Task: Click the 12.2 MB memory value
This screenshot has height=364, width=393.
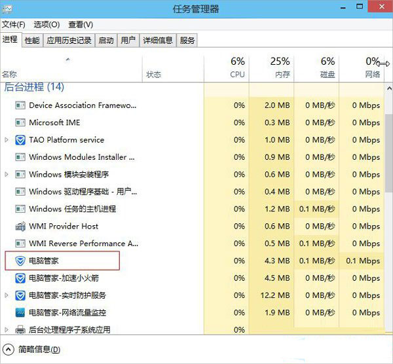Action: 275,295
